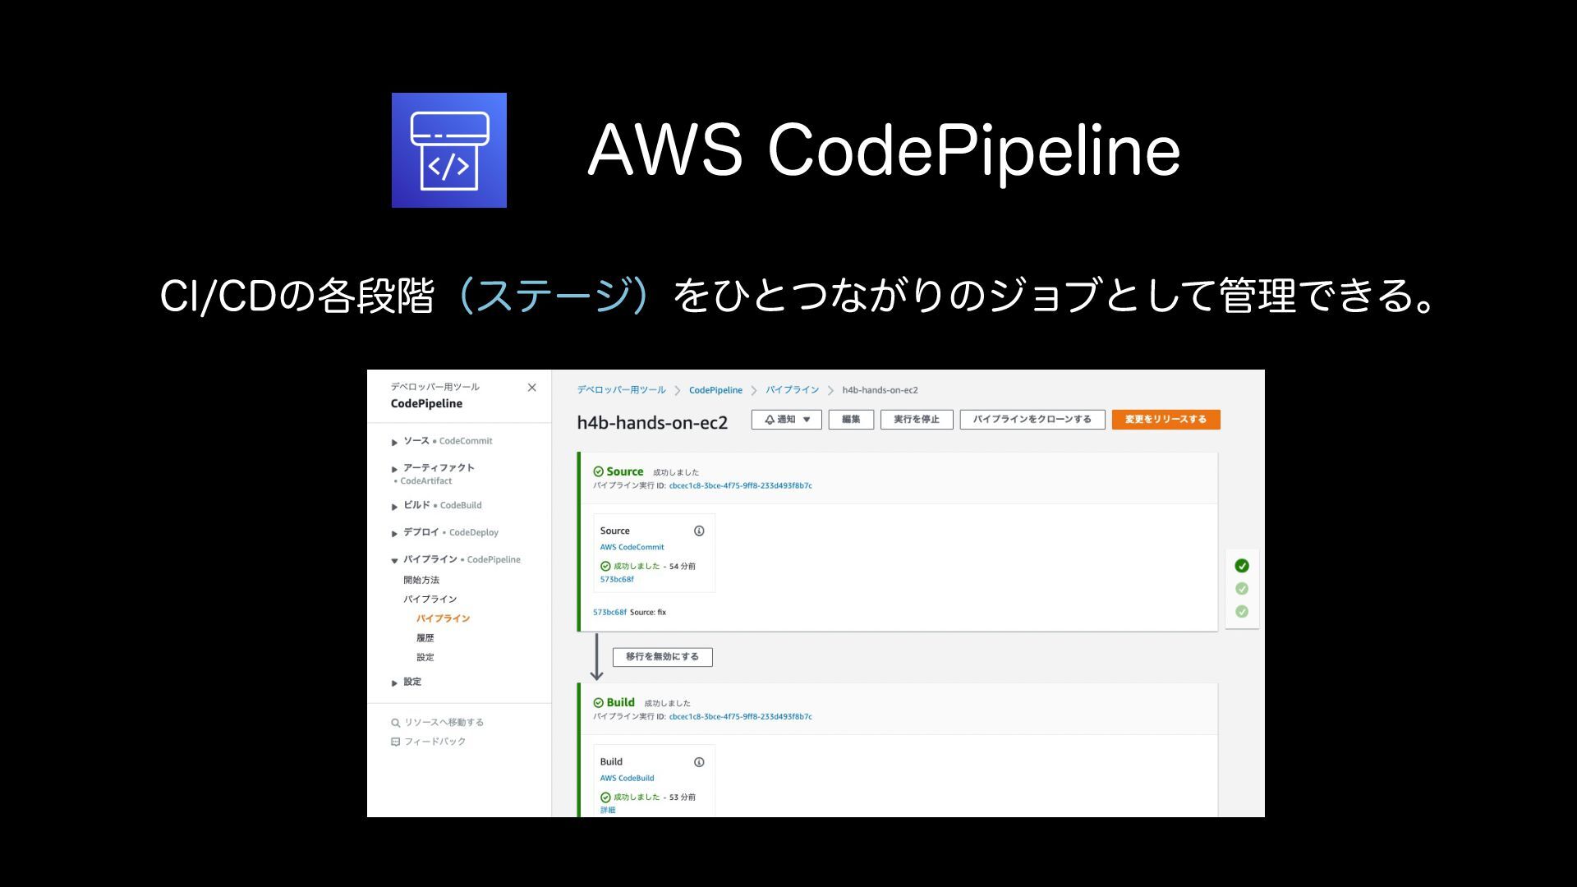
Task: Close the CodePipeline sidebar panel
Action: [531, 388]
